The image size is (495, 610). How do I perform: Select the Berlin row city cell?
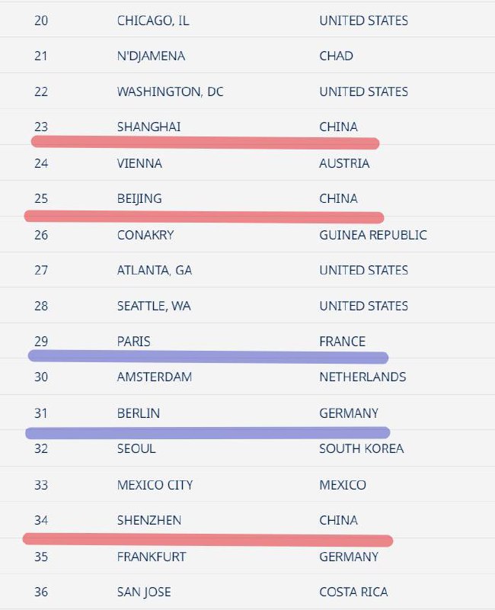click(139, 413)
